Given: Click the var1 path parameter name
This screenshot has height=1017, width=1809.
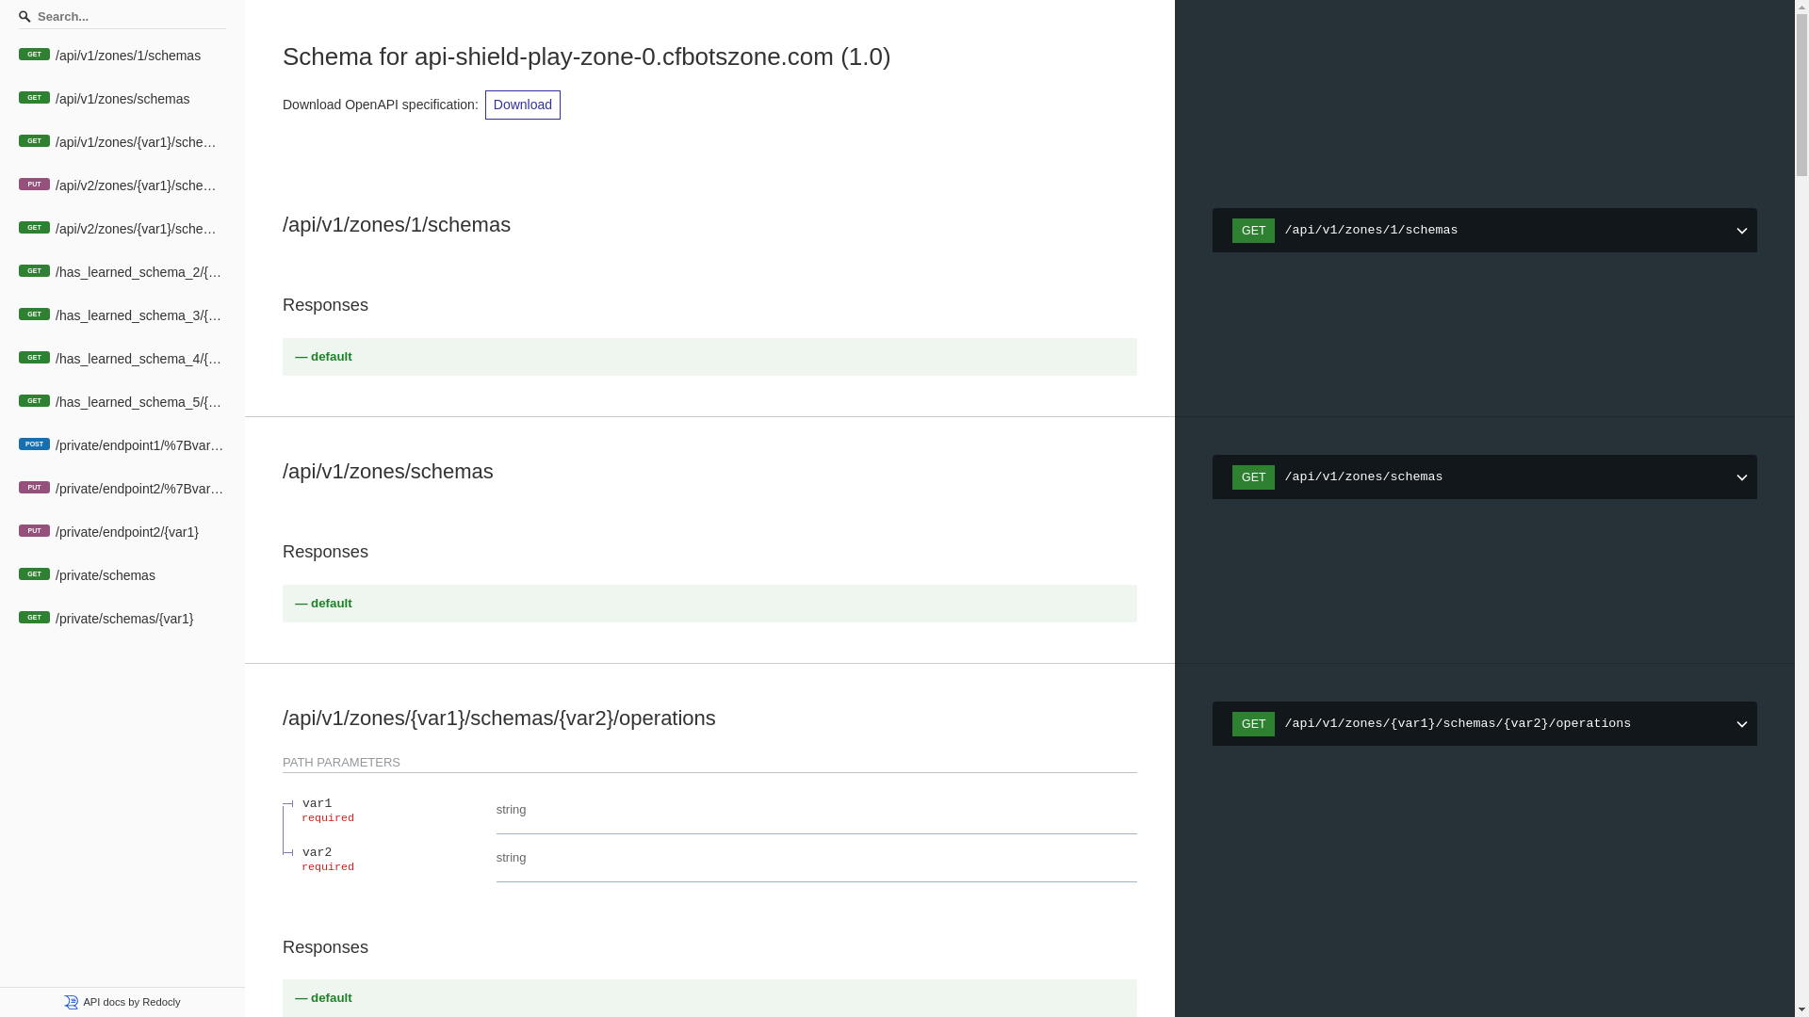Looking at the screenshot, I should pos(317,803).
